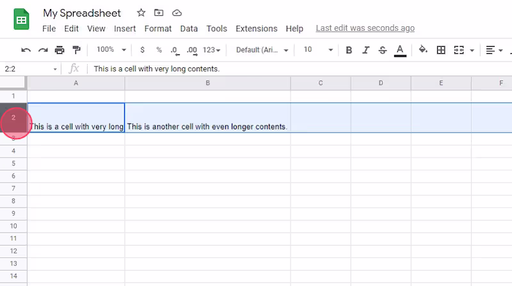This screenshot has width=512, height=286.
Task: Open the fill color bucket
Action: pos(423,50)
